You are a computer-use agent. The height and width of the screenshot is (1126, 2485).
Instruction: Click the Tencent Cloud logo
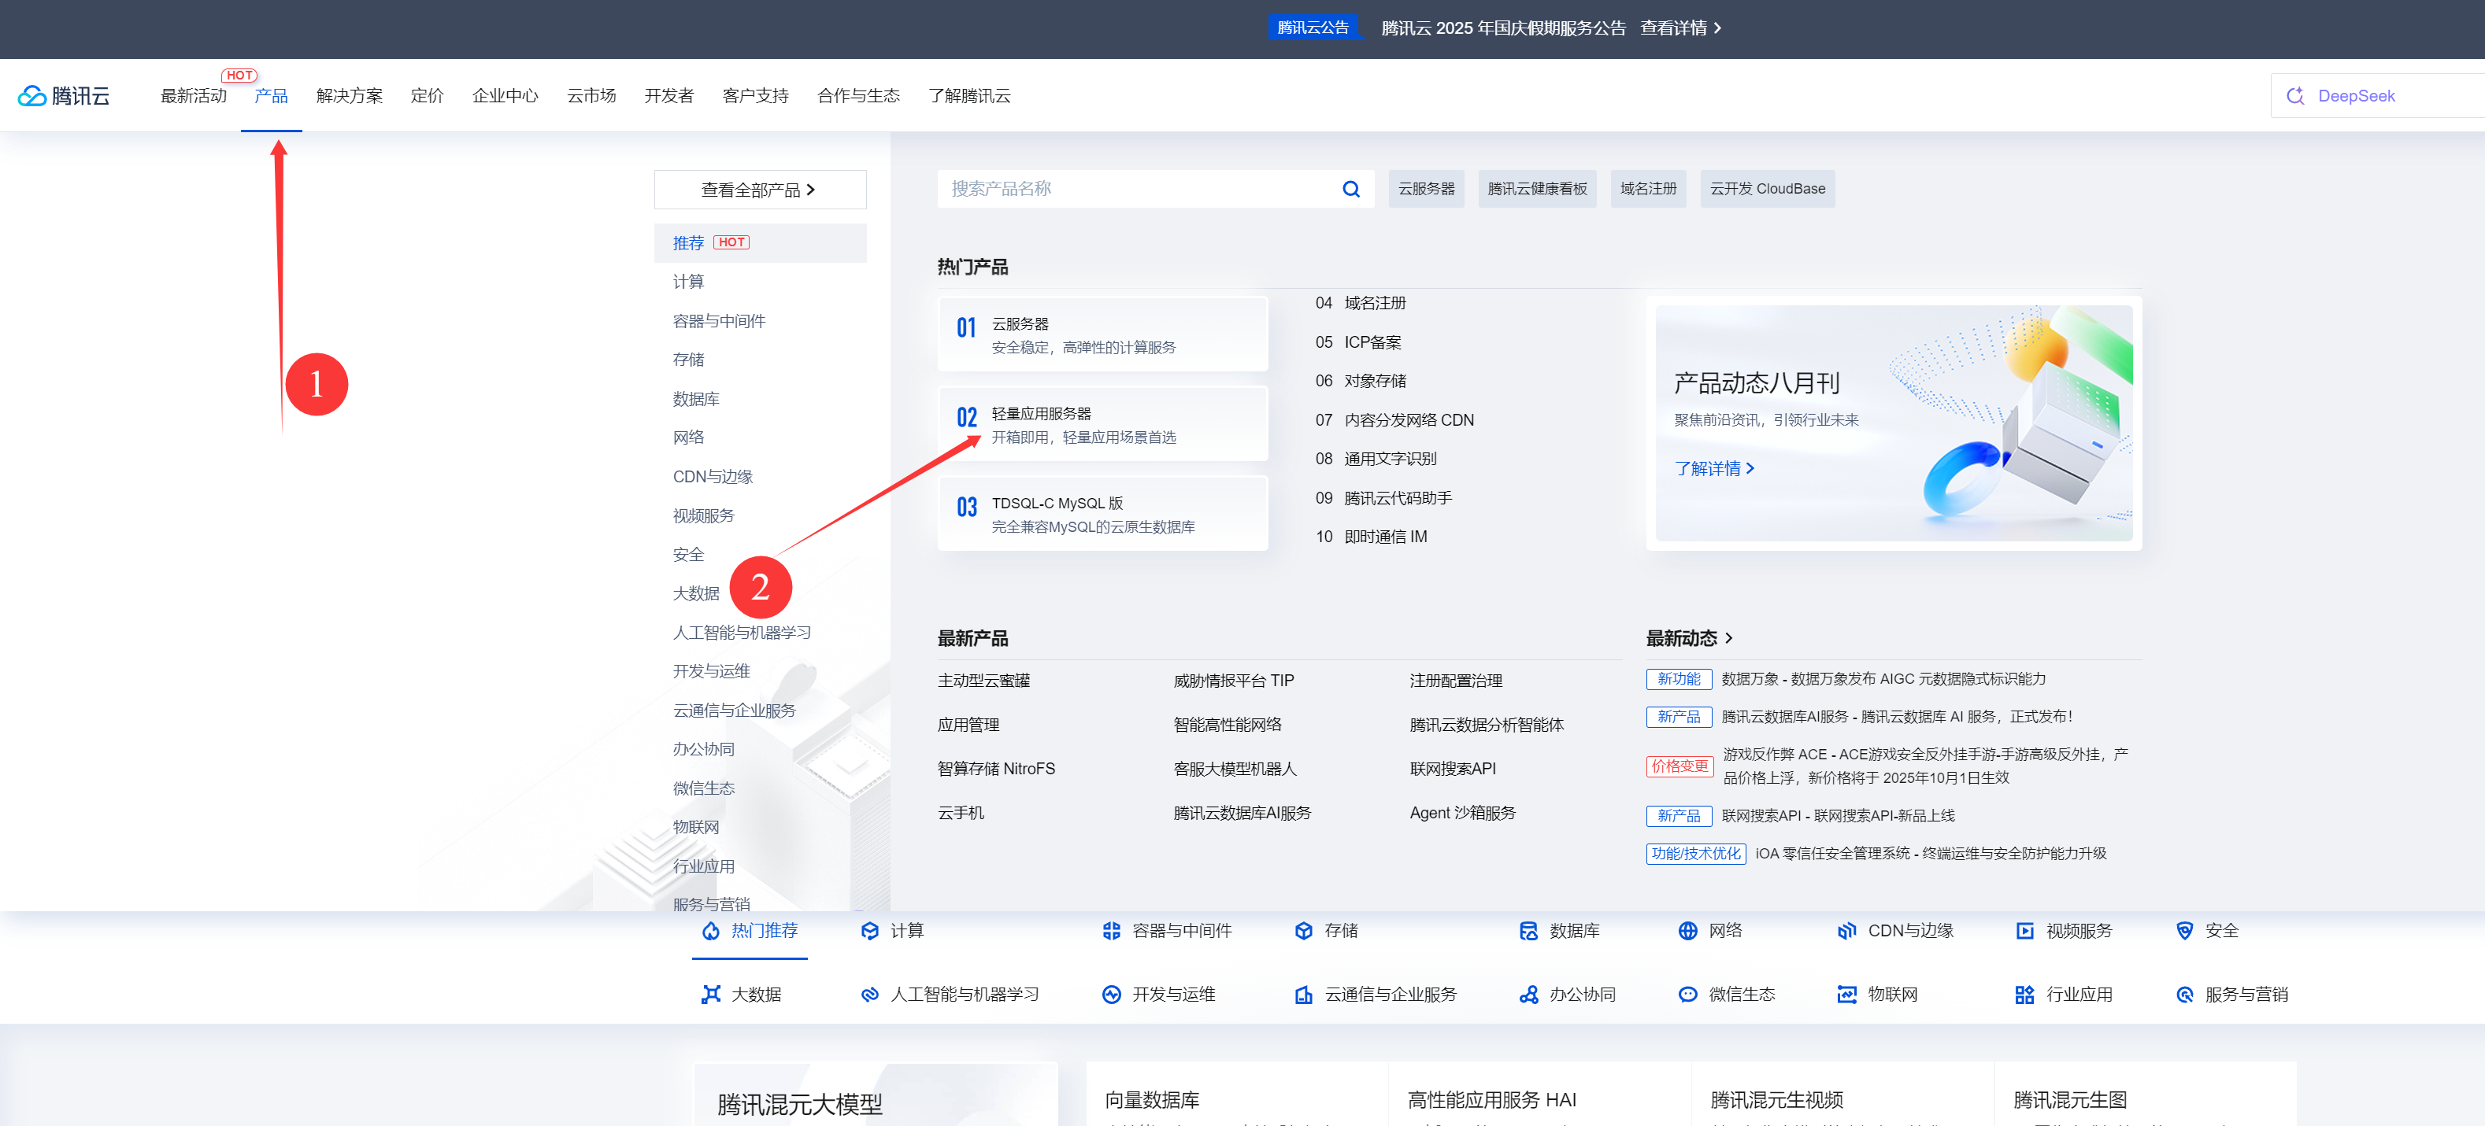pyautogui.click(x=64, y=95)
